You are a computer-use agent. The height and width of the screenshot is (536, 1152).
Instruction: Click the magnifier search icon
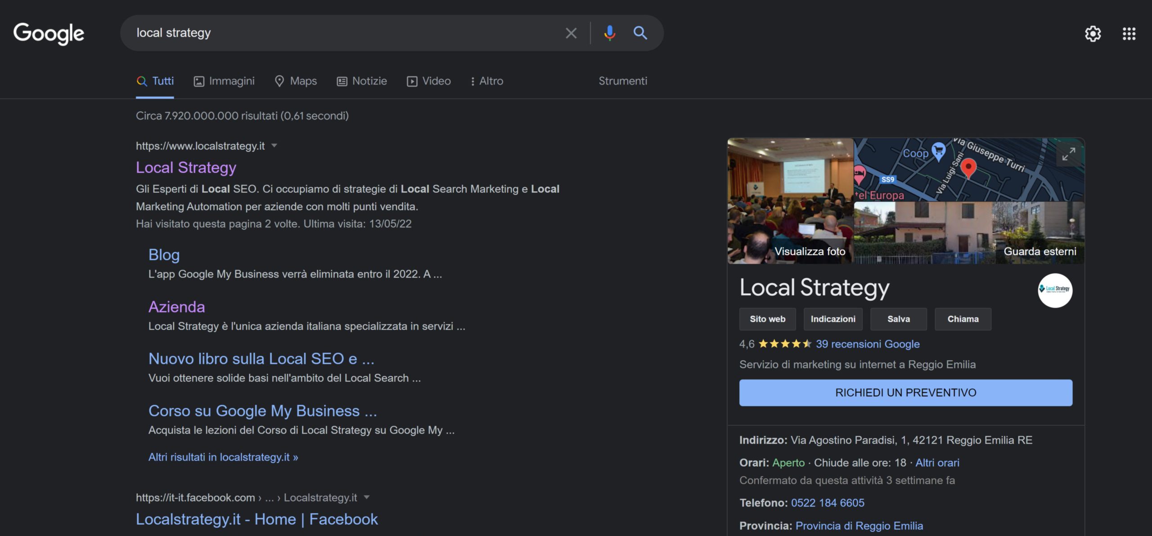[x=640, y=33]
